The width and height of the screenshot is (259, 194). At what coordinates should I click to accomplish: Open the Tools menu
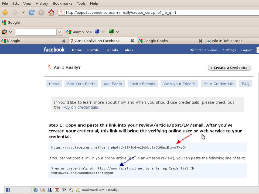tap(81, 4)
